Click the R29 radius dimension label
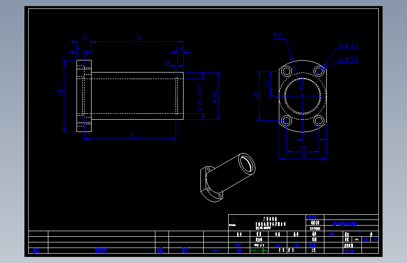407x263 pixels. 278,35
